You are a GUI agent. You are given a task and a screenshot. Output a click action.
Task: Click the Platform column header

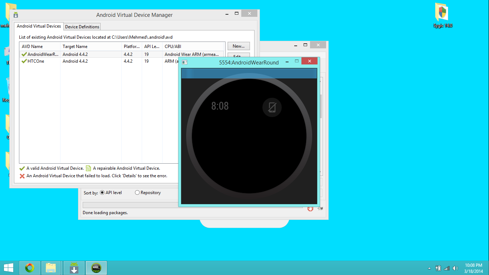coord(132,47)
